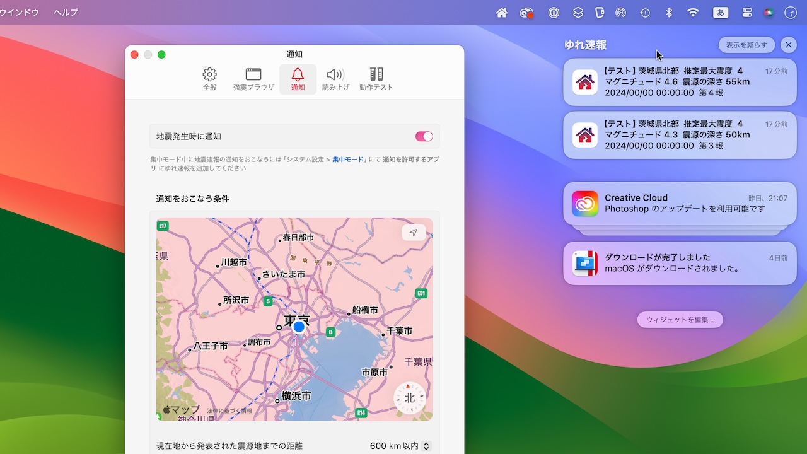Click the 所沢市 label on the map

[x=236, y=301]
